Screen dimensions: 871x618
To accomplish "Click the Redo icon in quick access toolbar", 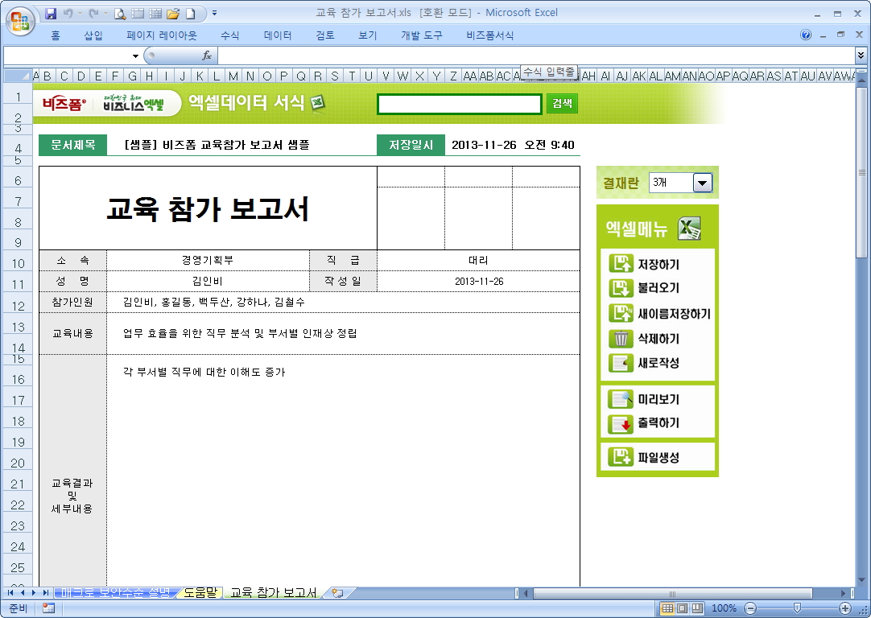I will 93,14.
